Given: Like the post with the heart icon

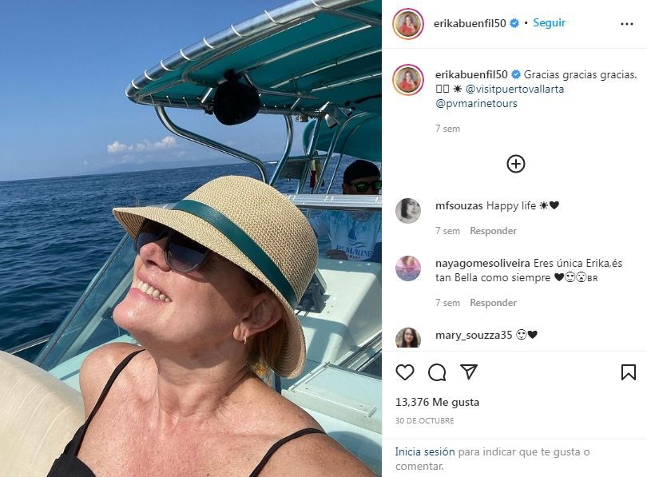Looking at the screenshot, I should coord(405,372).
